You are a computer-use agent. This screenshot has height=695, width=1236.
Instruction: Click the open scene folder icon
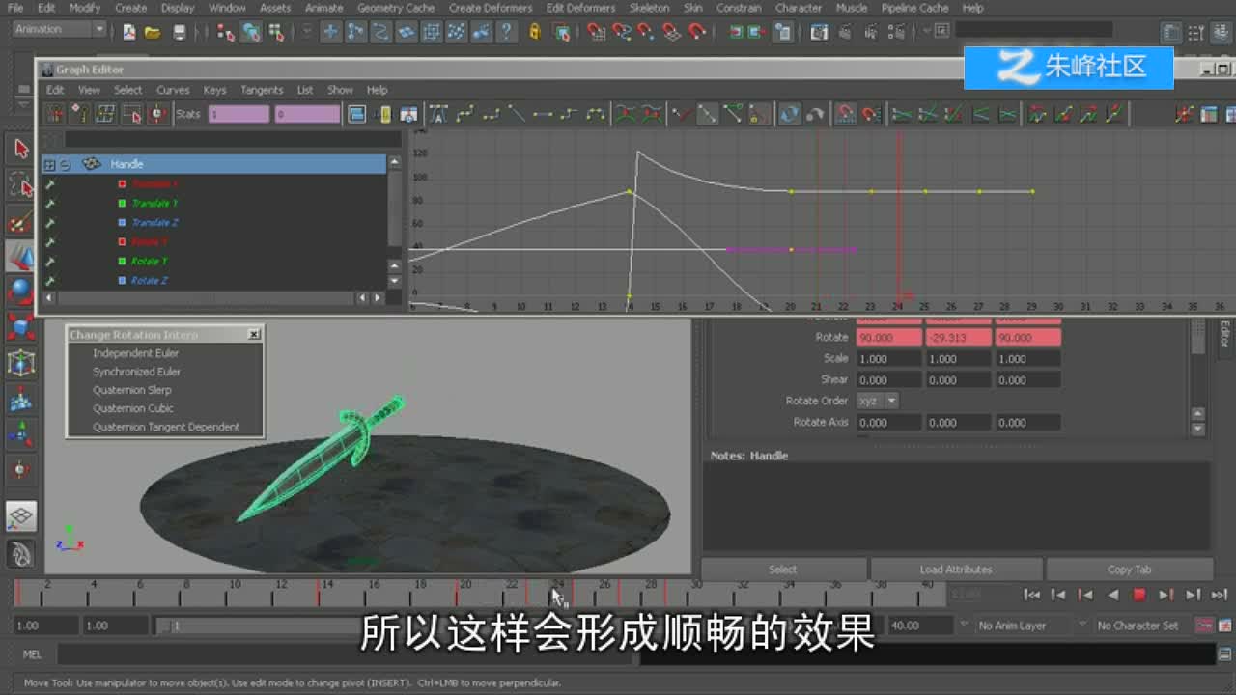click(153, 32)
